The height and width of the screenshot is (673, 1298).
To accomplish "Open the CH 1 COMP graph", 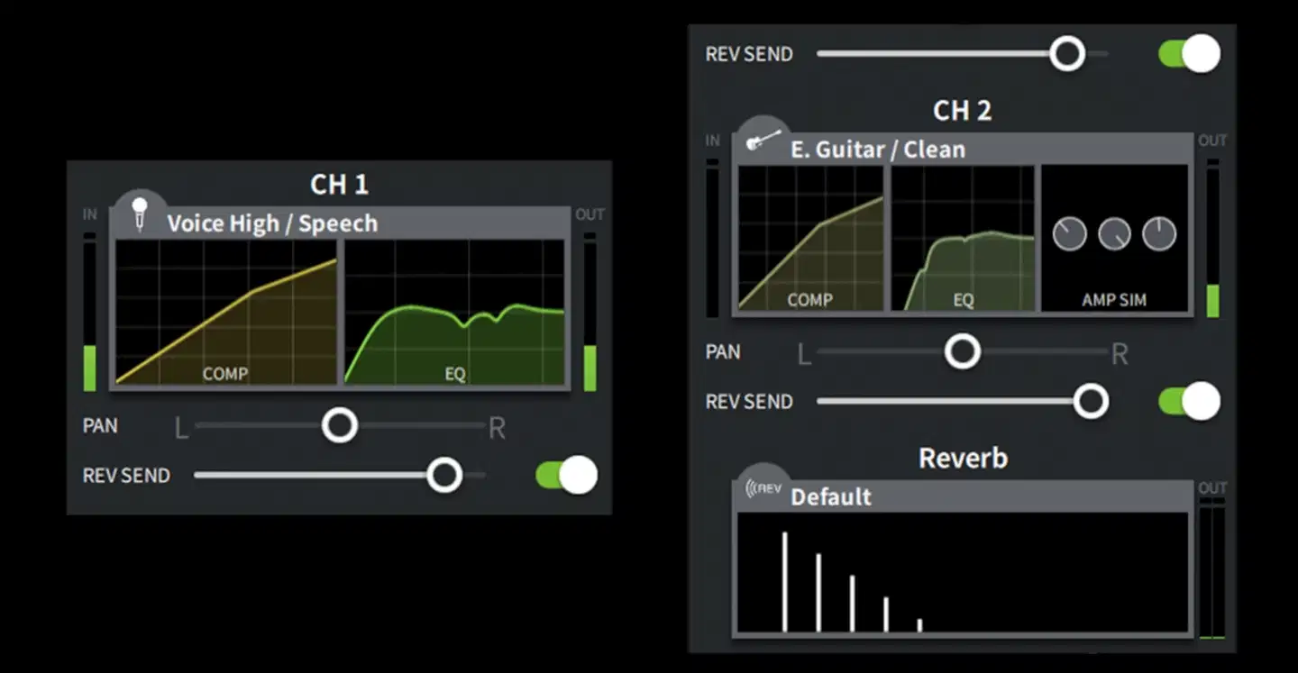I will pyautogui.click(x=225, y=312).
